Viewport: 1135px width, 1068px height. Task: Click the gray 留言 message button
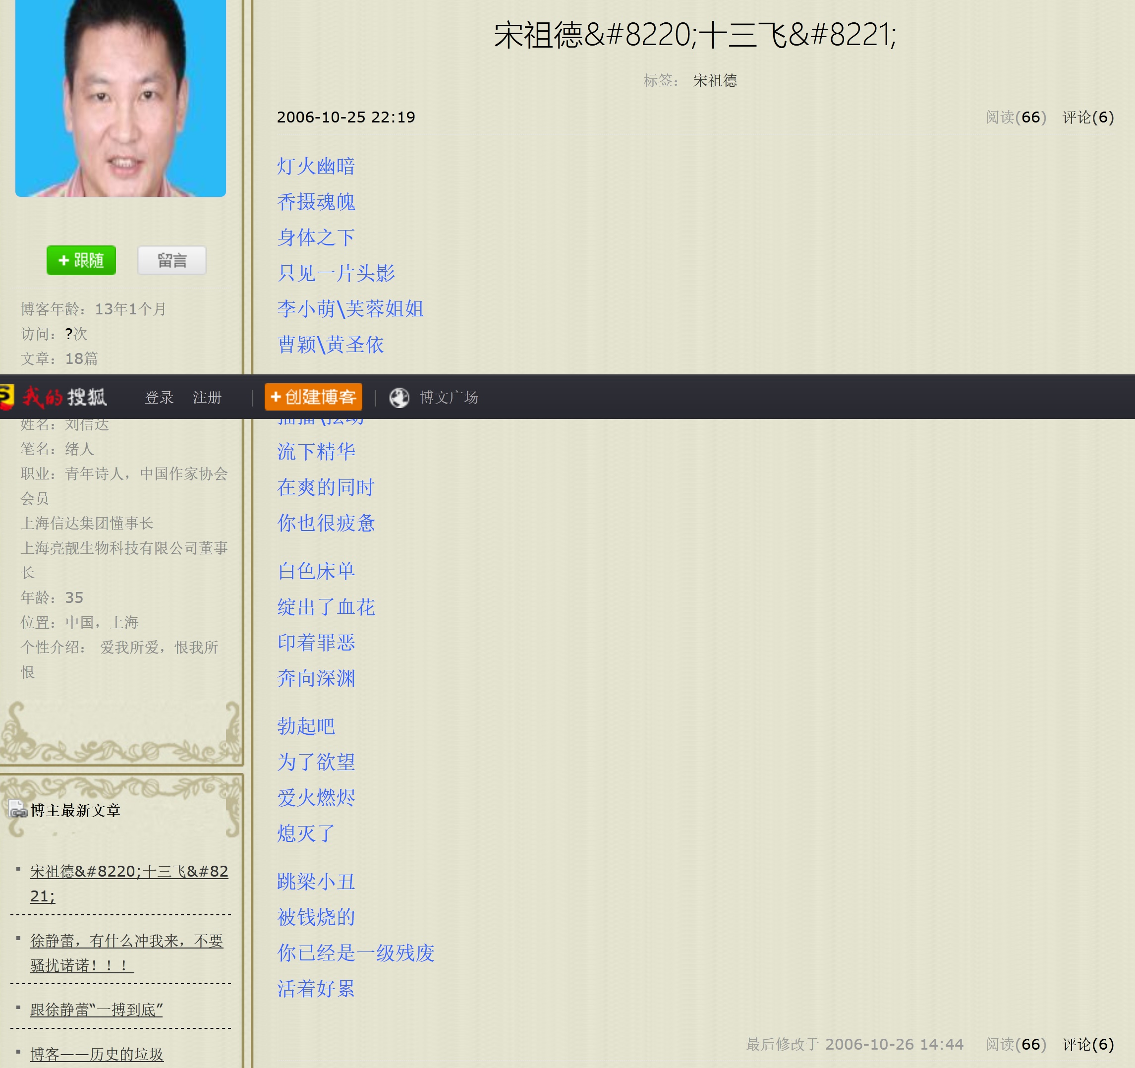pyautogui.click(x=172, y=260)
